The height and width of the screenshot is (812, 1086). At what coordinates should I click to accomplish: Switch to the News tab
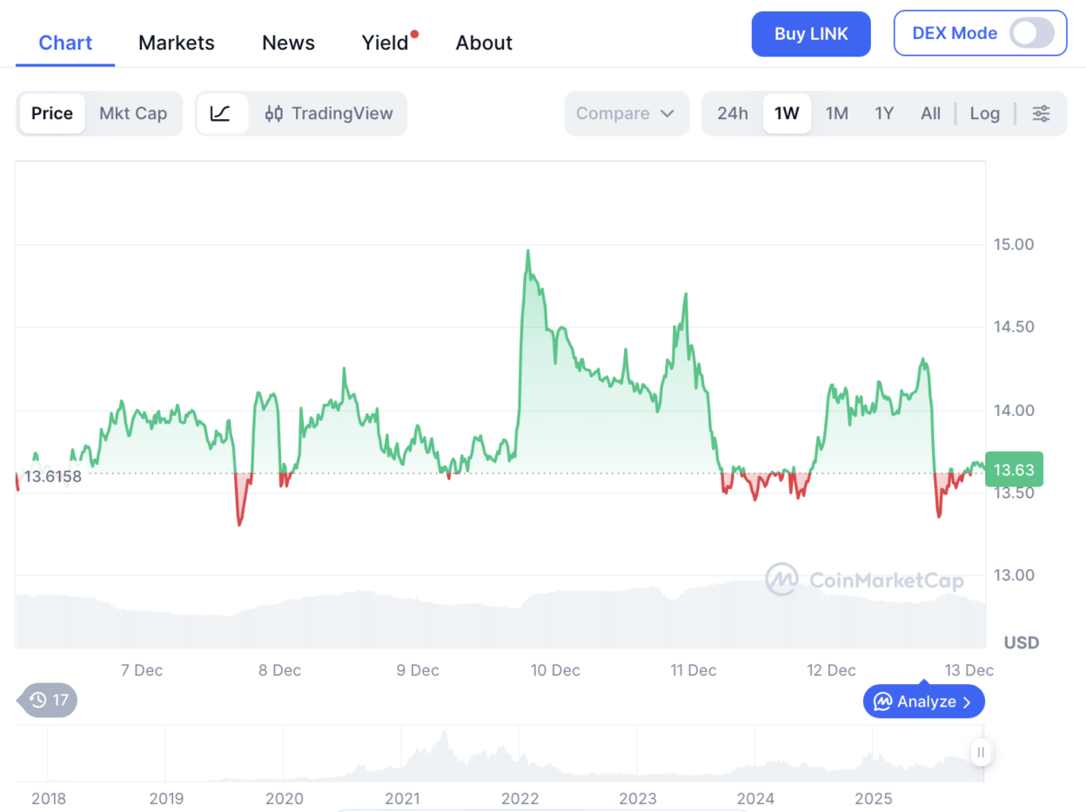click(288, 43)
